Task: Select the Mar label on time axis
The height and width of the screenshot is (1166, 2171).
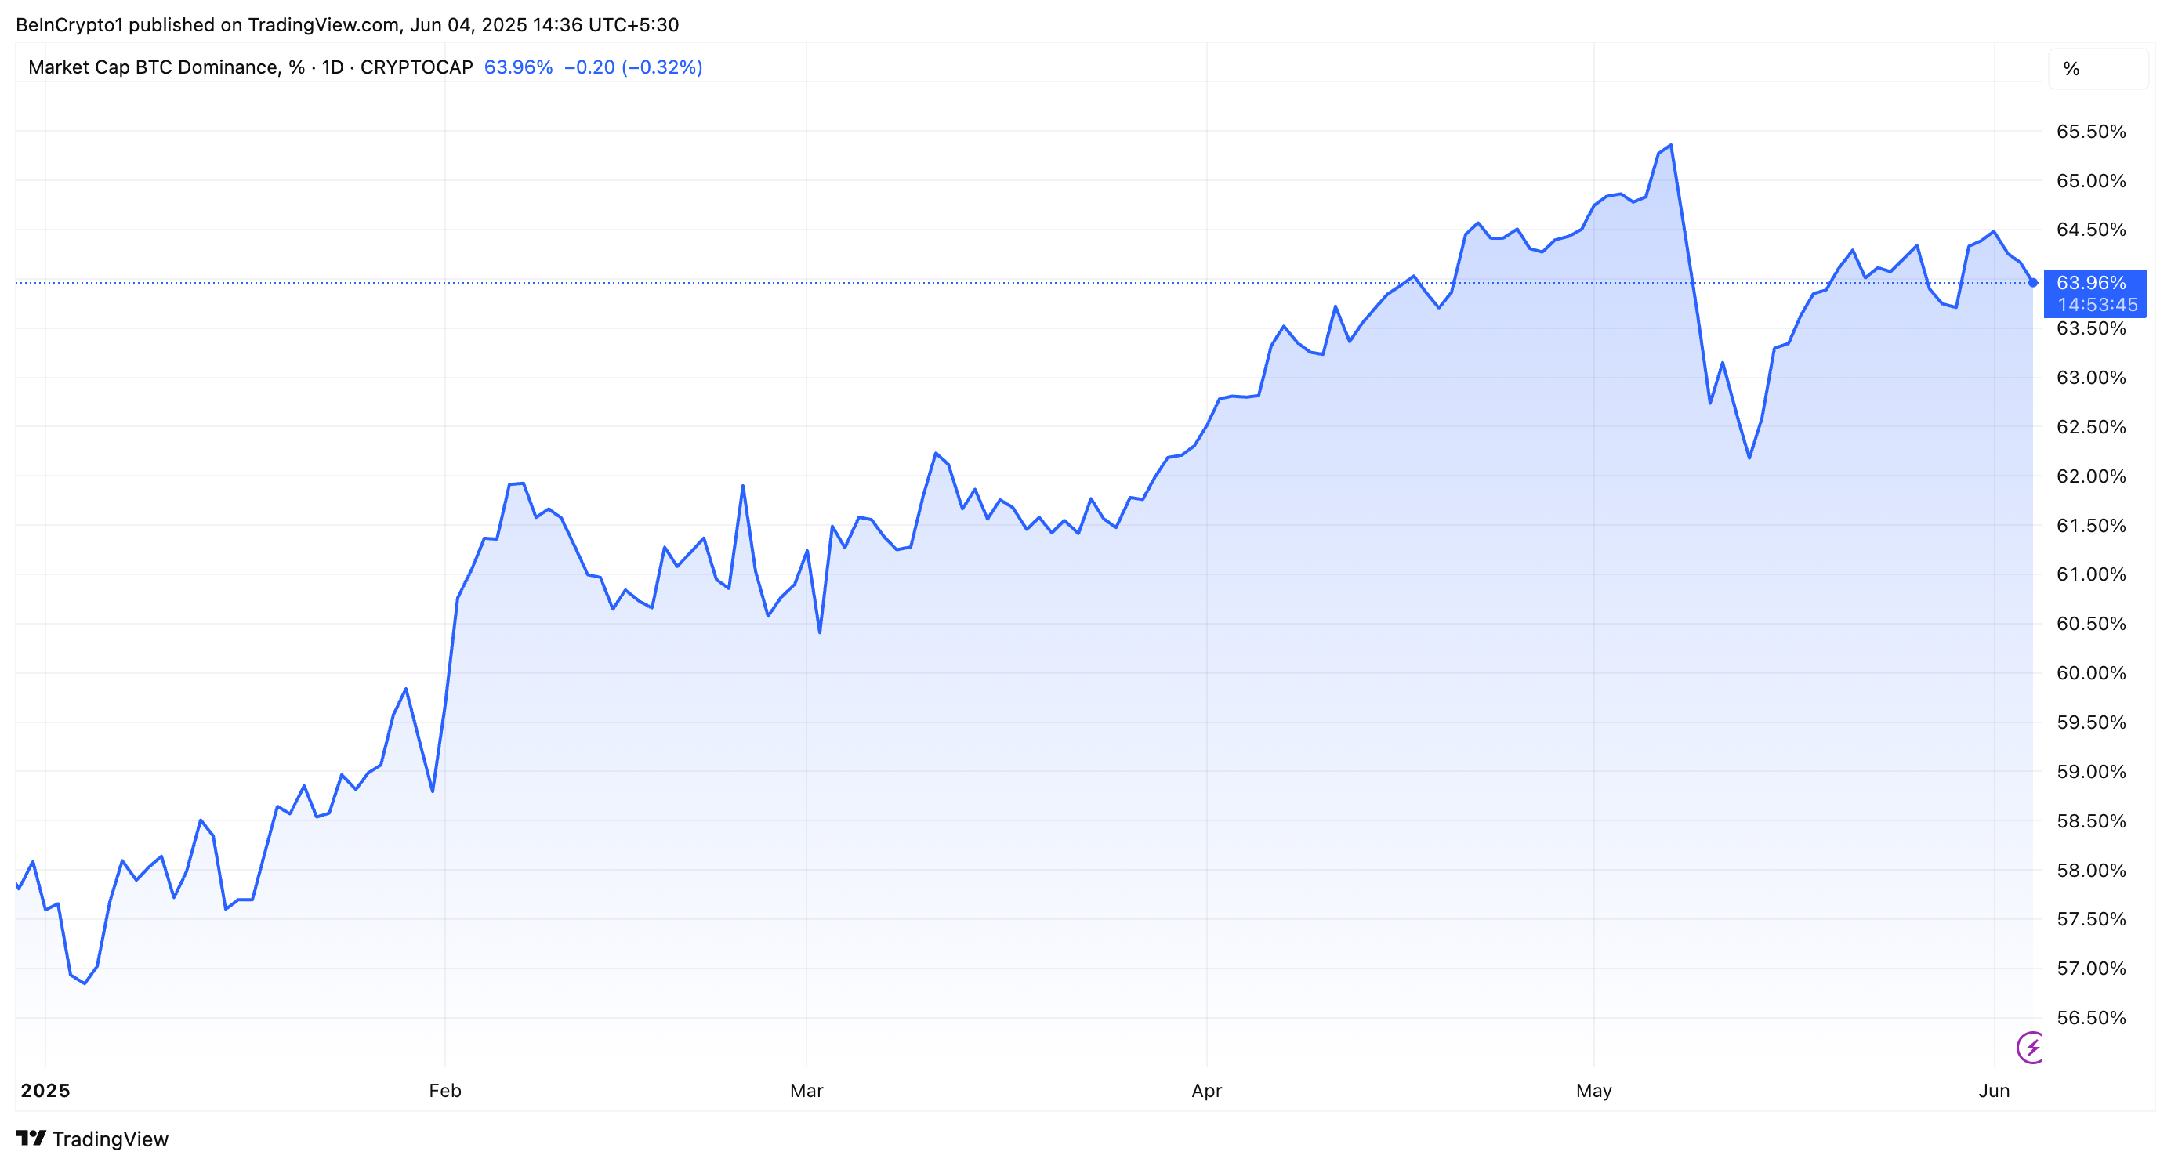Action: pos(806,1090)
